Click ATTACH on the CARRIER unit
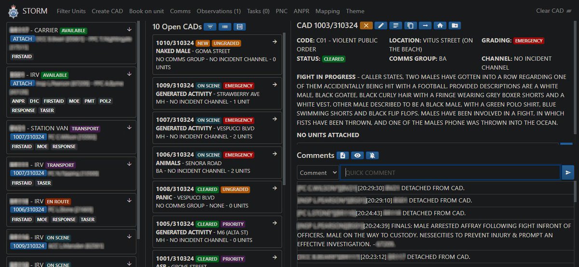Screen dimensions: 579x267 (x=22, y=38)
